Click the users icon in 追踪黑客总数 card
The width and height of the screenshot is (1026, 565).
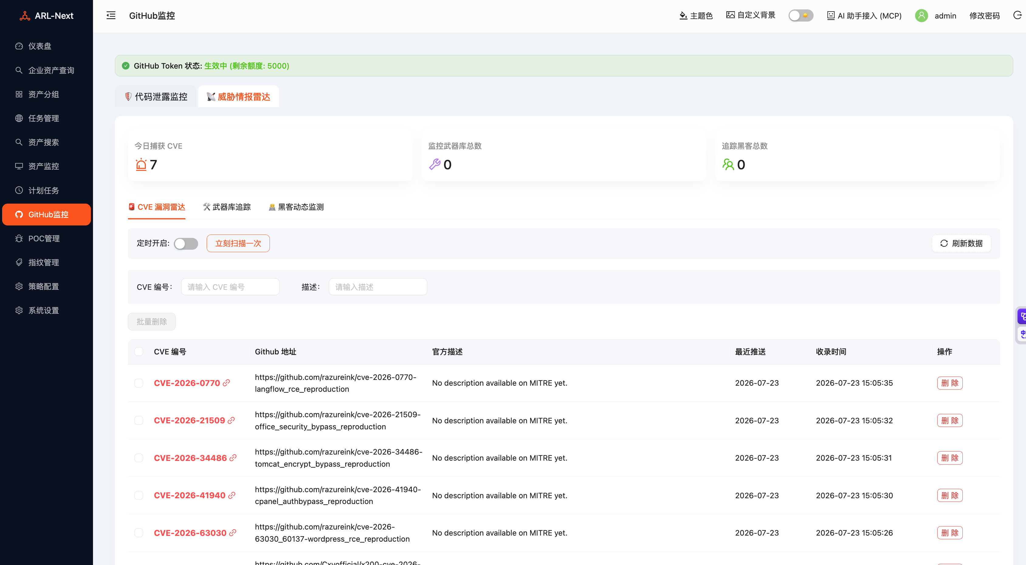pyautogui.click(x=728, y=164)
